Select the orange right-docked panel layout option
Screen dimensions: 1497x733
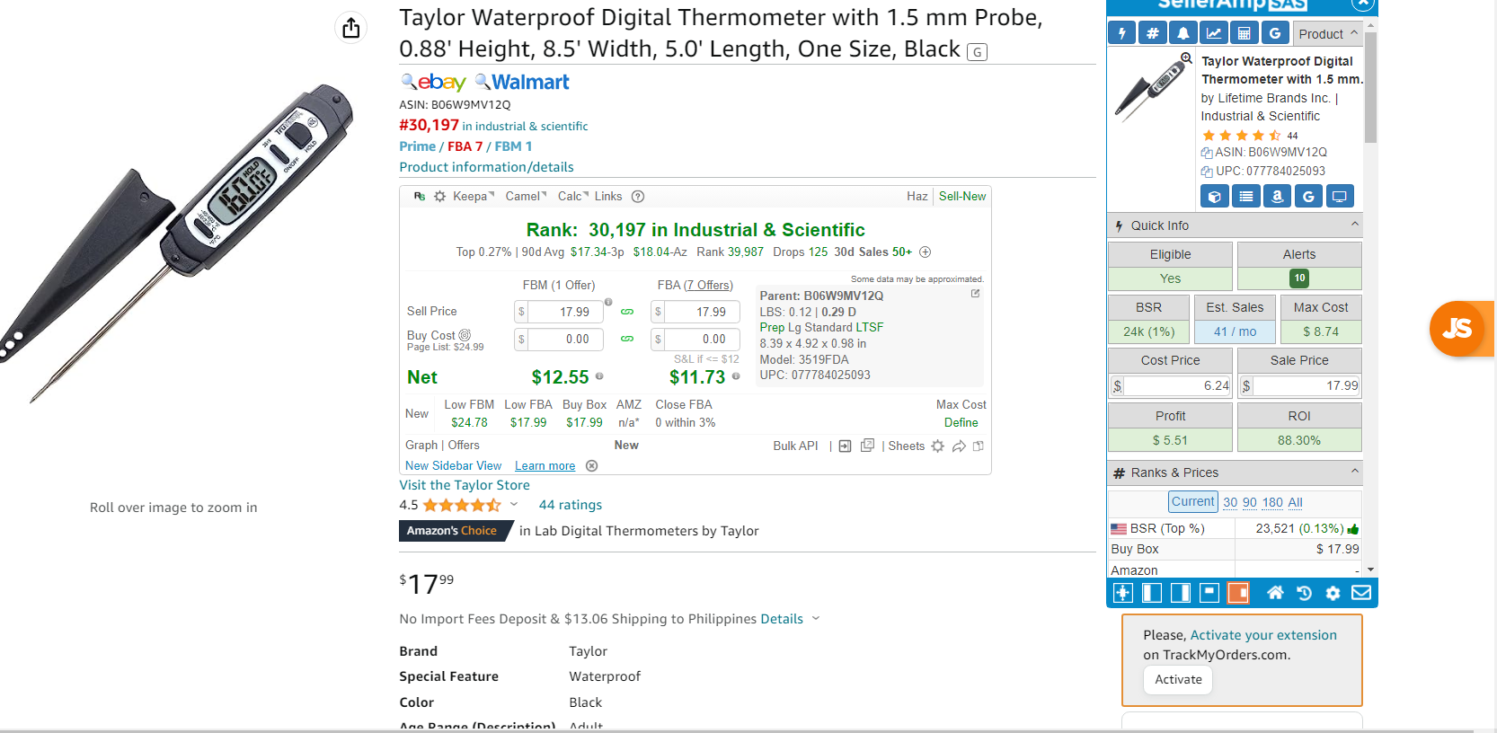[1238, 593]
